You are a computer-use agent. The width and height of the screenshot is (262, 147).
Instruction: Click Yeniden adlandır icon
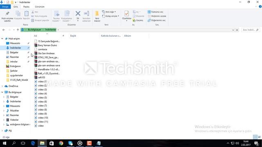click(x=86, y=16)
